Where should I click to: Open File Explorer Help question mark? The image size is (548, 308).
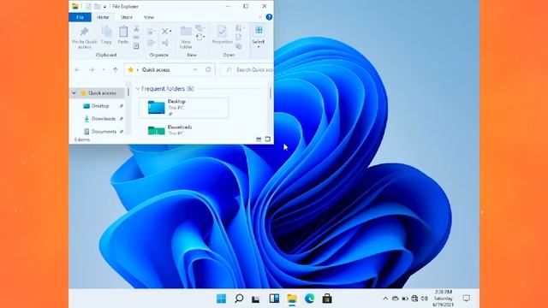(x=269, y=17)
